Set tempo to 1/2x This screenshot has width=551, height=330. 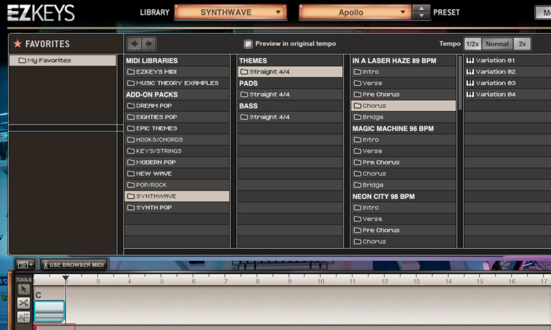[472, 44]
